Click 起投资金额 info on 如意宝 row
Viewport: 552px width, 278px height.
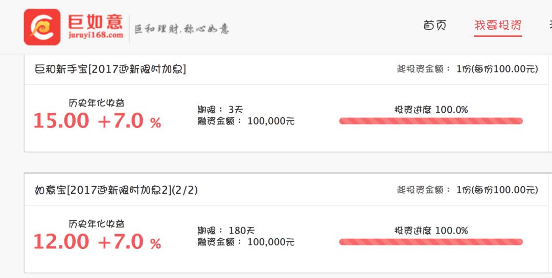click(467, 190)
